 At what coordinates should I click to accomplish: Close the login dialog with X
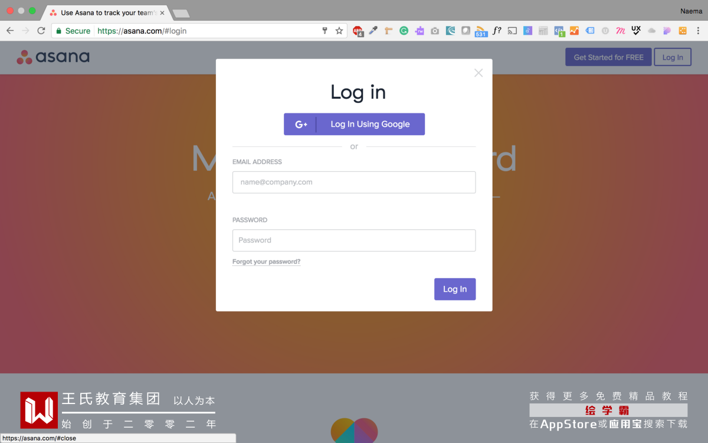click(x=478, y=73)
